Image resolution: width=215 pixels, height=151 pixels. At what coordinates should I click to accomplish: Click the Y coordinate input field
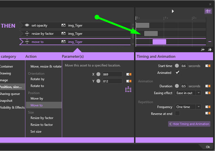tap(112, 81)
